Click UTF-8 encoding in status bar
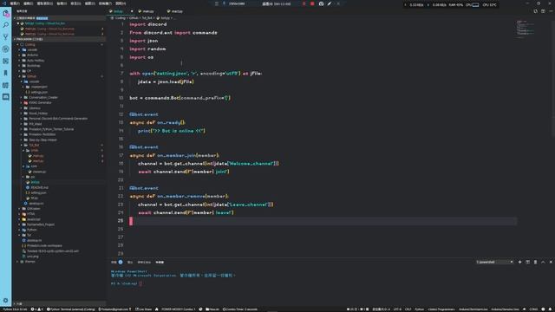 click(397, 309)
